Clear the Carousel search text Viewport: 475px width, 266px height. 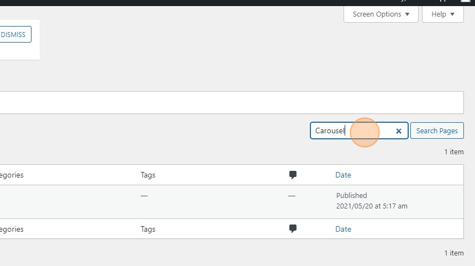[398, 131]
